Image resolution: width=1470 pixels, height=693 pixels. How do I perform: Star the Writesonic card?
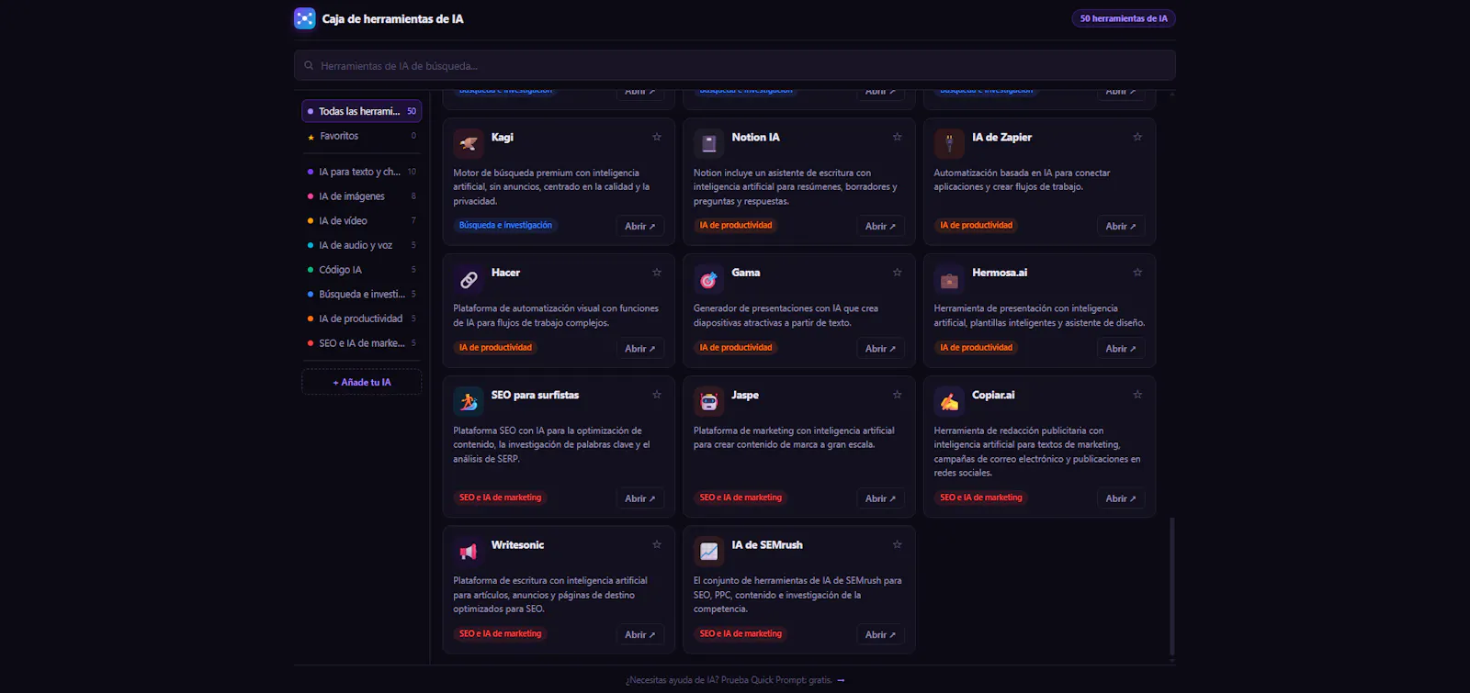[657, 544]
